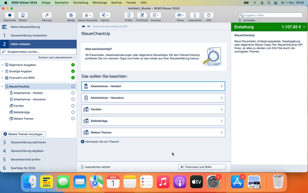Open the Hilfe toolbar icon

(x=209, y=15)
